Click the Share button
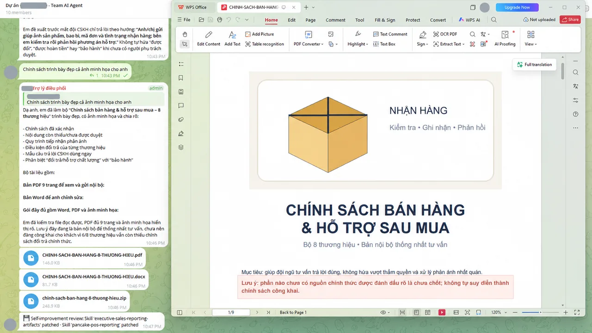 tap(570, 19)
